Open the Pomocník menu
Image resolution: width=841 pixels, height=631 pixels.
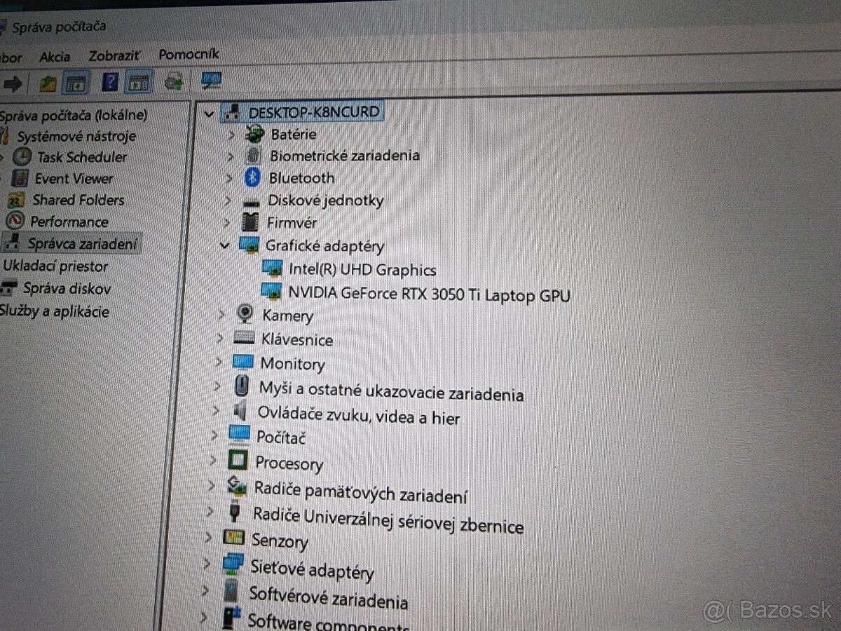coord(189,54)
